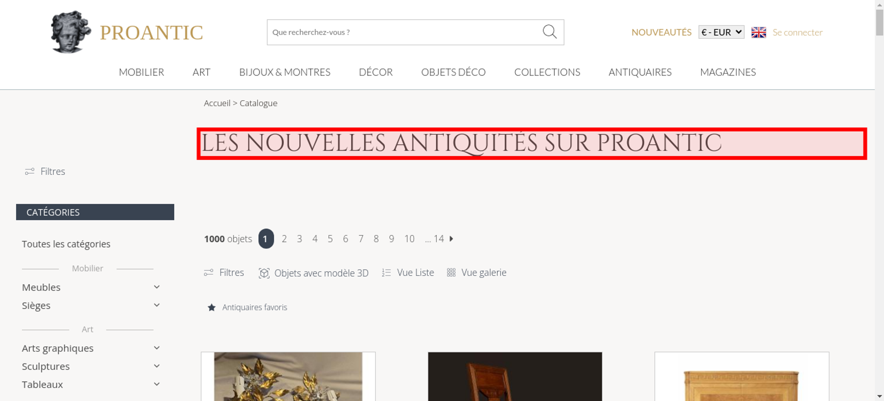The height and width of the screenshot is (401, 884).
Task: Open the gilded leaf chandelier thumbnail
Action: click(288, 376)
